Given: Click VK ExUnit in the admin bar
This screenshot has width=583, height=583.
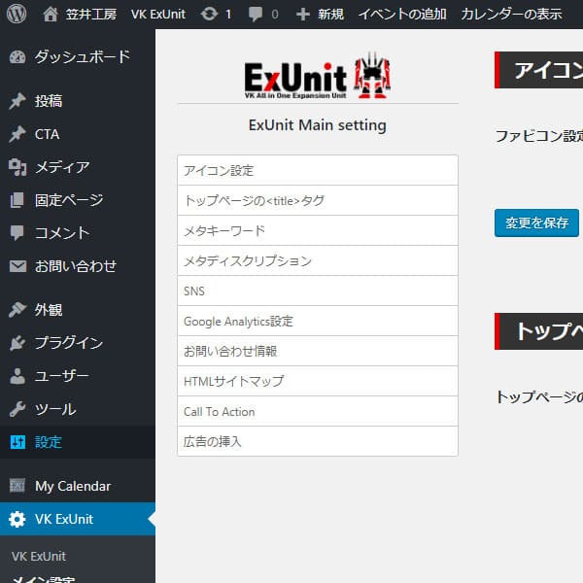Looking at the screenshot, I should coord(158,15).
